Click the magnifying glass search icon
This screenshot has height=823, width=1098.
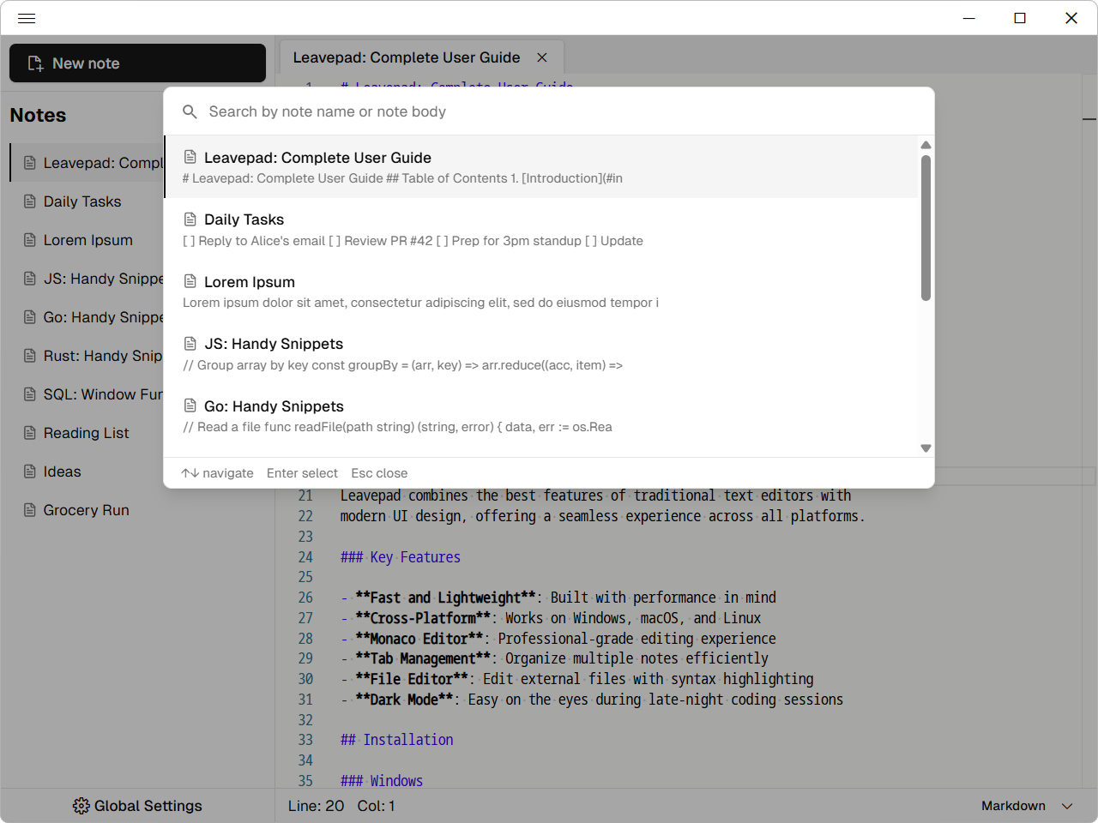point(190,111)
